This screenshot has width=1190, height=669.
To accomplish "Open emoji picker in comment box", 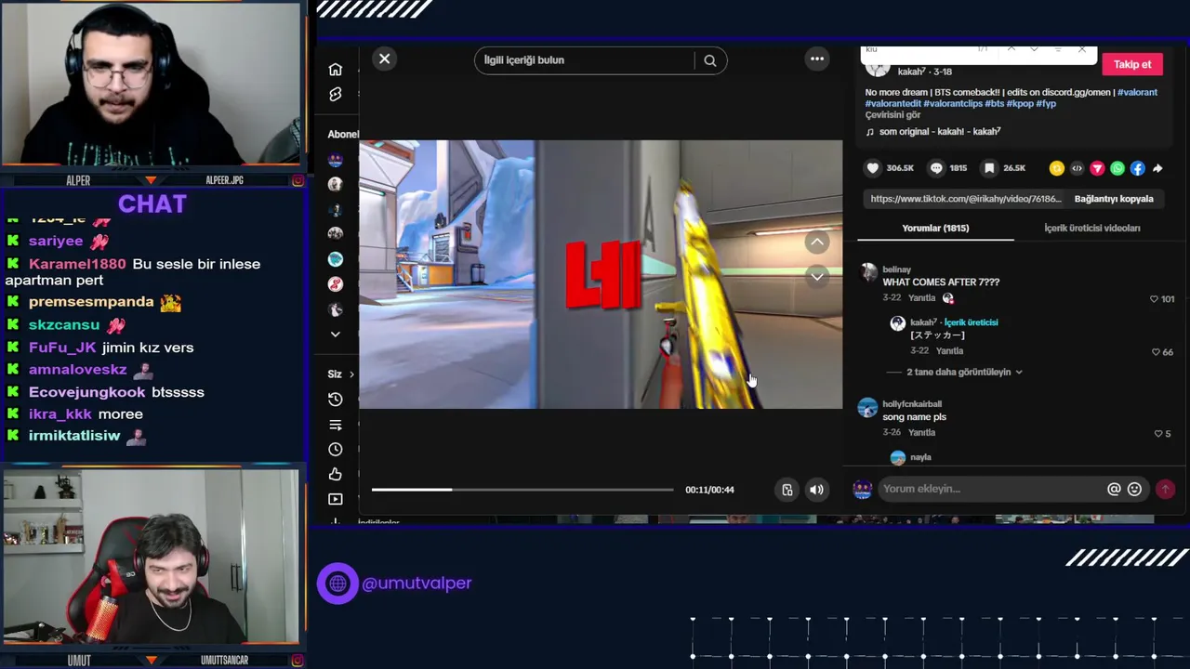I will (x=1134, y=489).
